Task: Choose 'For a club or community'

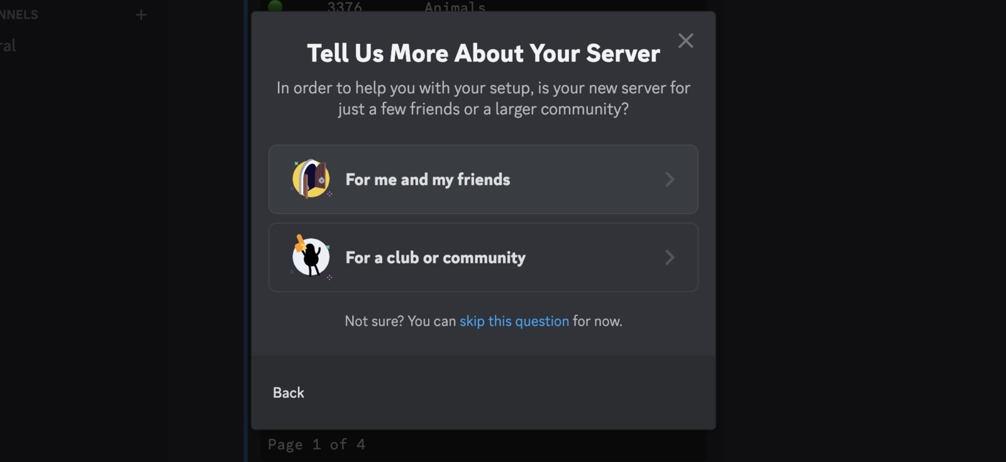Action: (483, 257)
